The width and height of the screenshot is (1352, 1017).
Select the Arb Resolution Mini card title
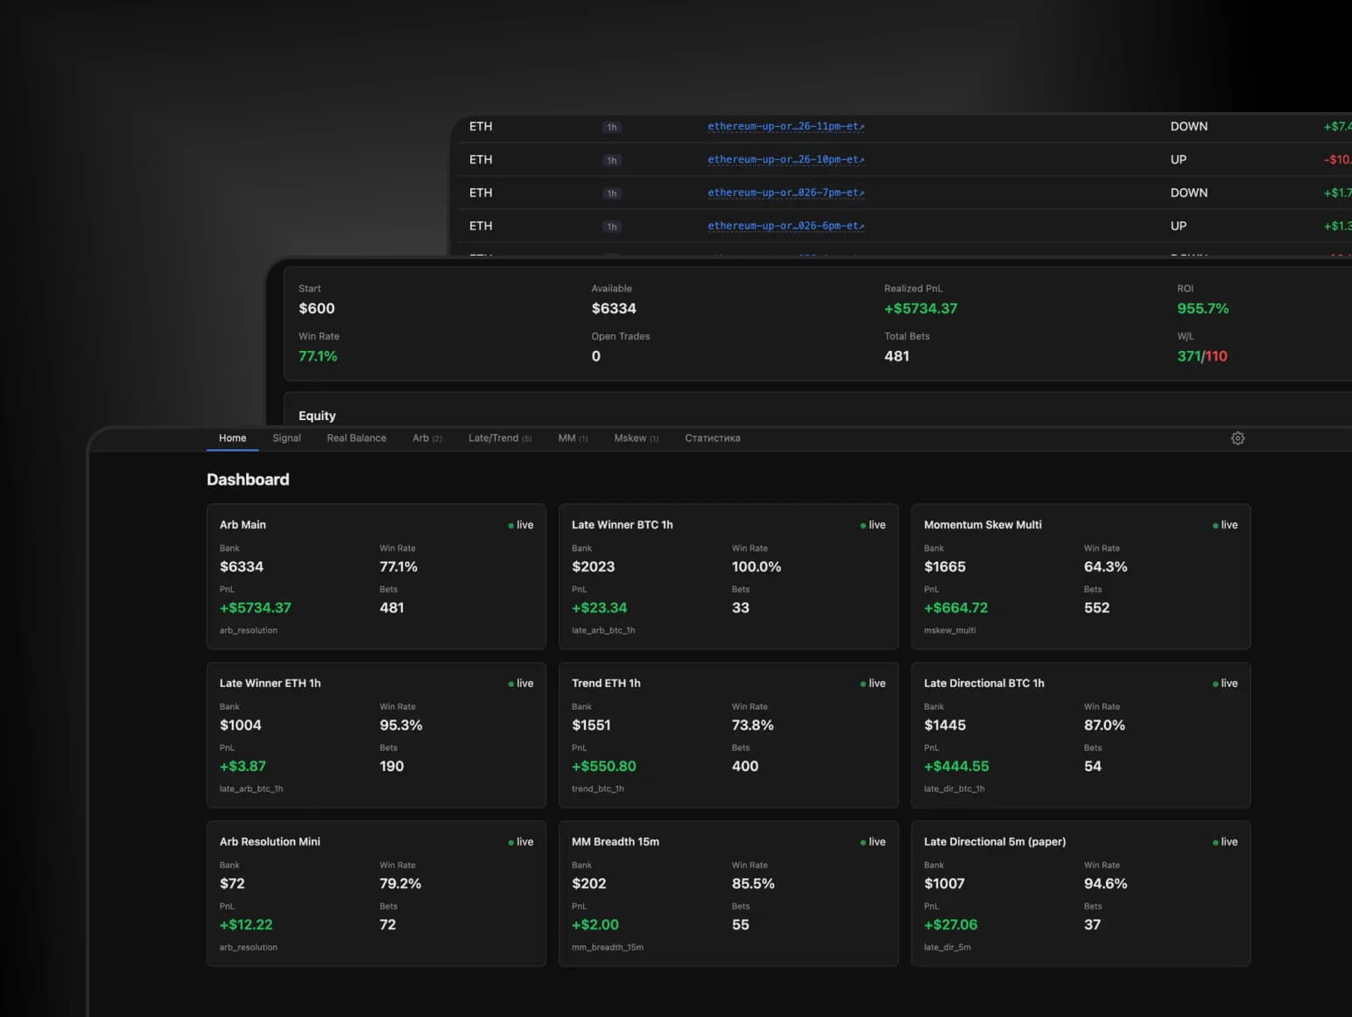pyautogui.click(x=270, y=842)
